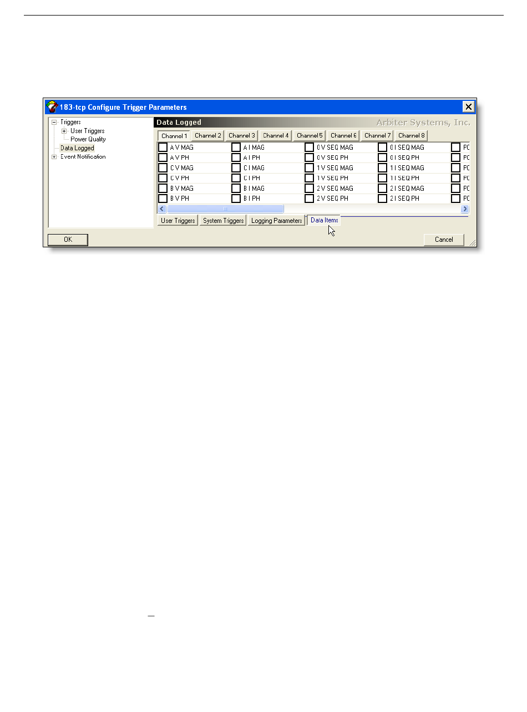Select Power Quality in the tree

[88, 139]
